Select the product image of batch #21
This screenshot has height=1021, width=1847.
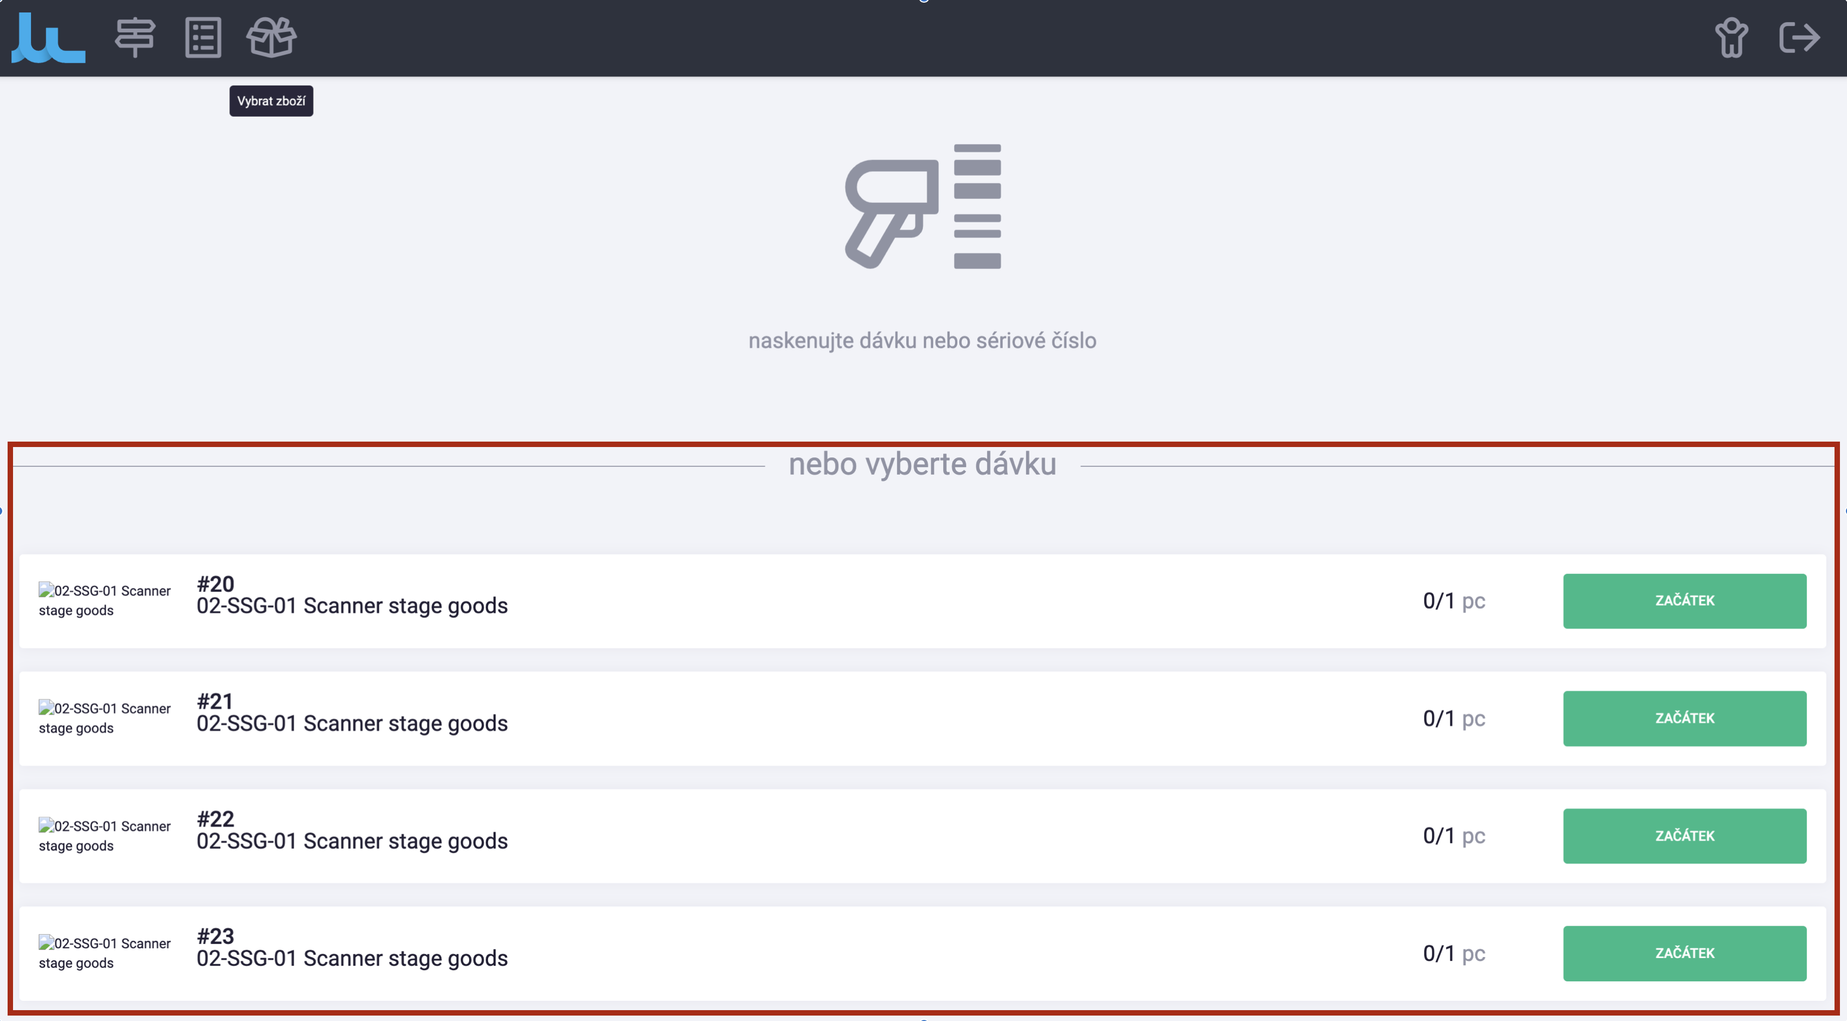105,718
